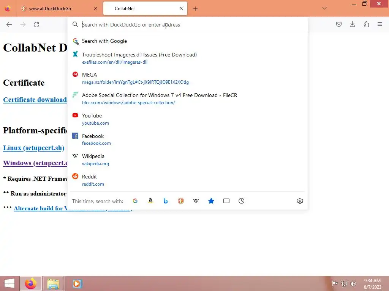Open a new tab
389x291 pixels.
click(196, 9)
